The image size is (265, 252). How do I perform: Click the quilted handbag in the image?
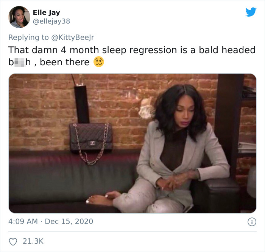(91, 138)
